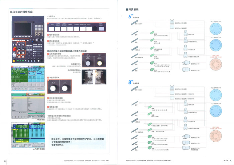The image size is (234, 165).
Task: Click the dark CRT display on the control panel photo
Action: click(x=23, y=29)
